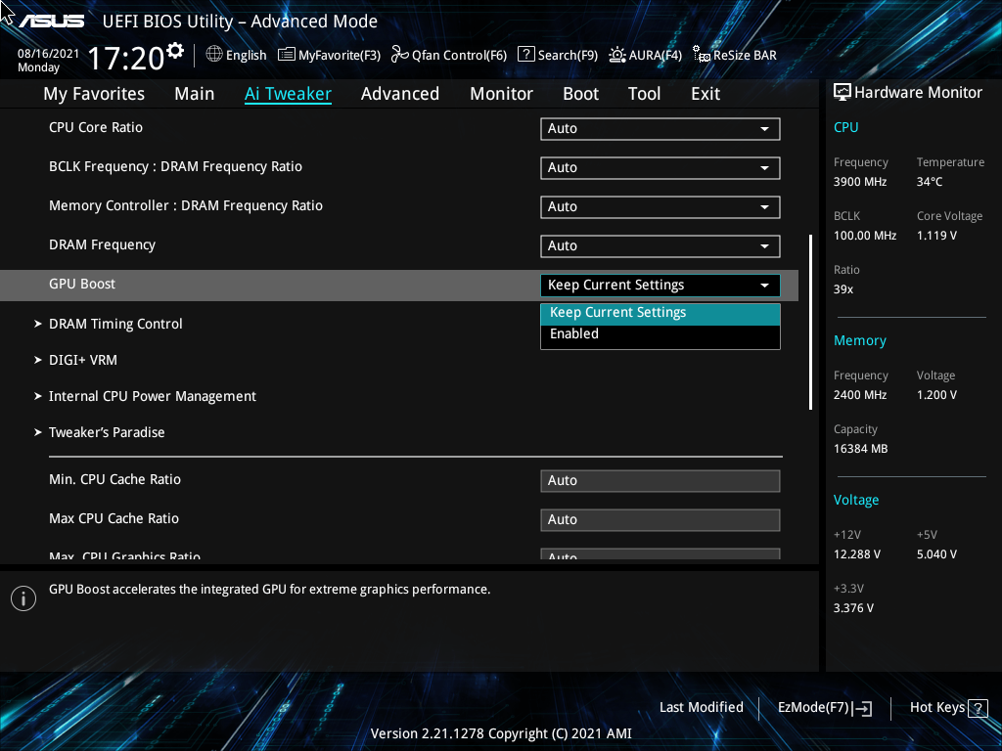Switch to Exit tab
The image size is (1002, 751).
coord(706,94)
